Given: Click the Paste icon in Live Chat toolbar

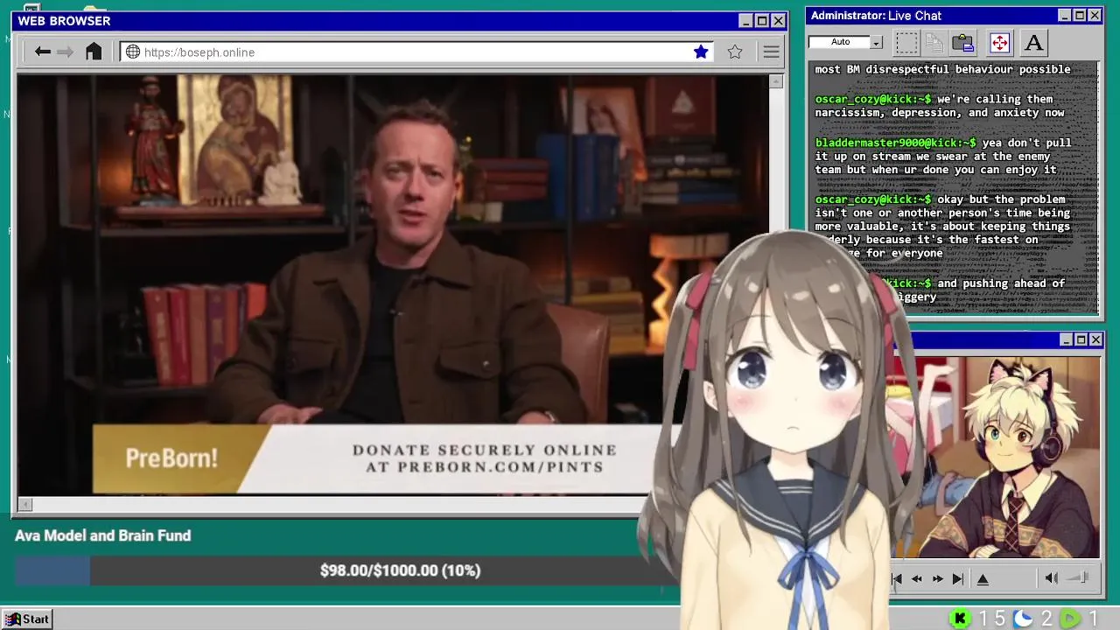Looking at the screenshot, I should 963,42.
